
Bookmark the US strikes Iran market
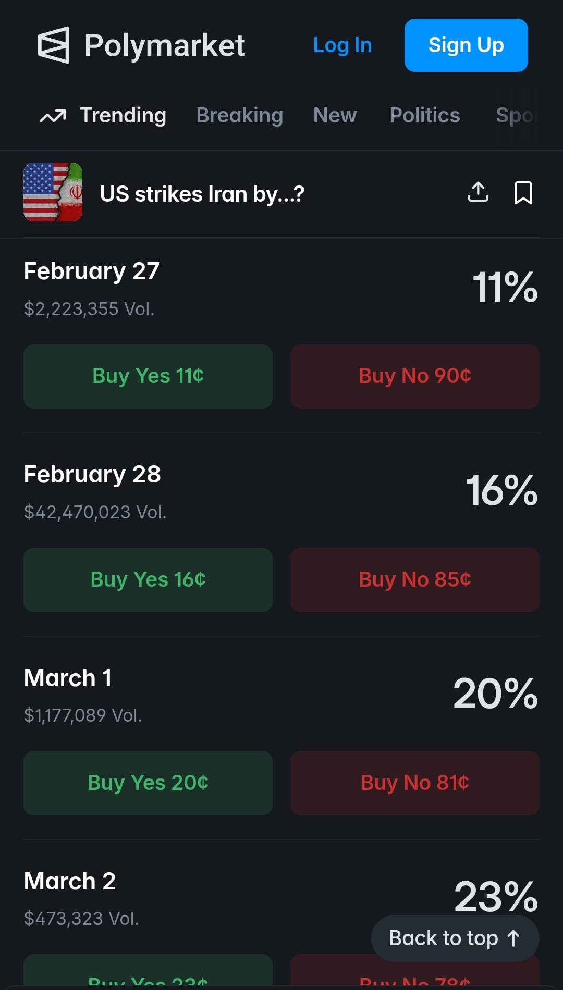pos(523,193)
